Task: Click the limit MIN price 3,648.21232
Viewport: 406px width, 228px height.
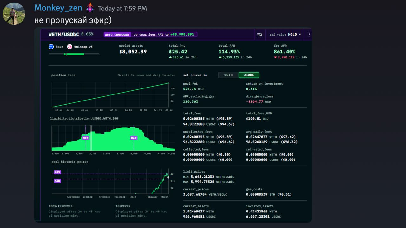Action: coord(202,177)
